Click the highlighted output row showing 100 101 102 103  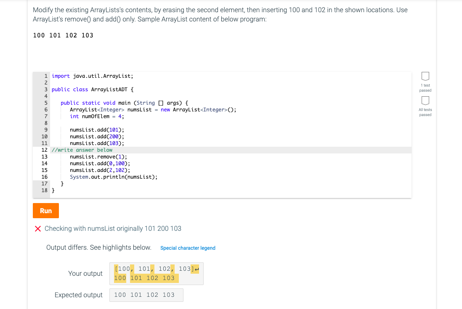coord(145,278)
